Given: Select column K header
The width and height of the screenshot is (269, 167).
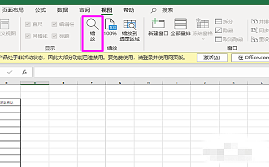Looking at the screenshot, I should tap(234, 83).
